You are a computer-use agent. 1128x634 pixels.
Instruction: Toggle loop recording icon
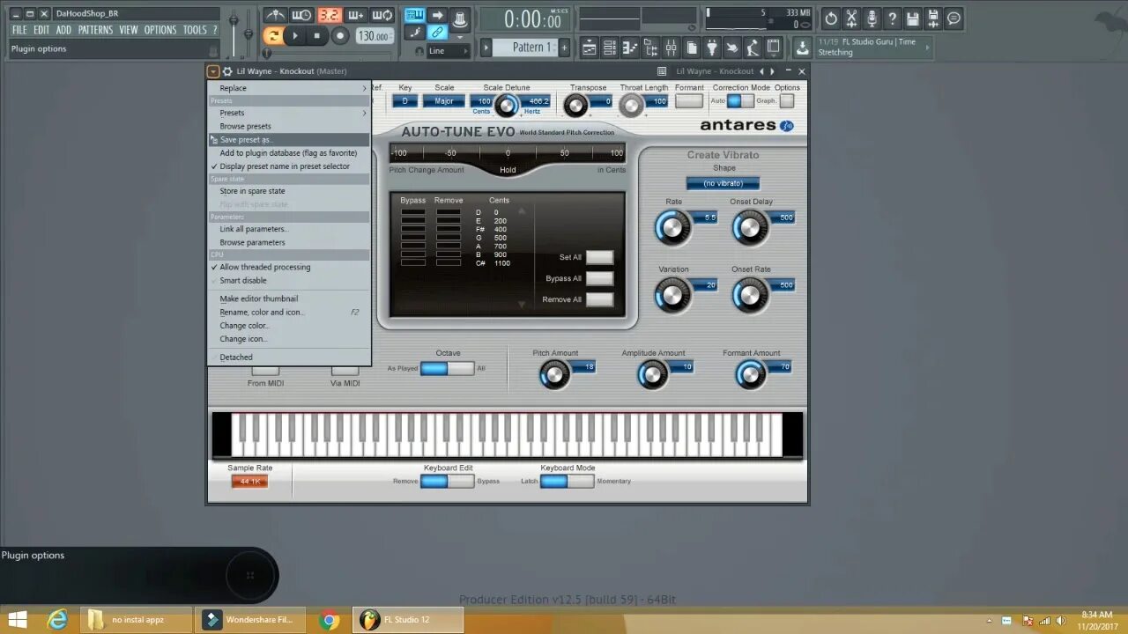coord(382,15)
